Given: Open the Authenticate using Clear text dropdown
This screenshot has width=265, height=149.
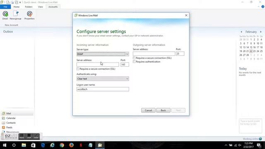Looking at the screenshot, I should point(103,79).
